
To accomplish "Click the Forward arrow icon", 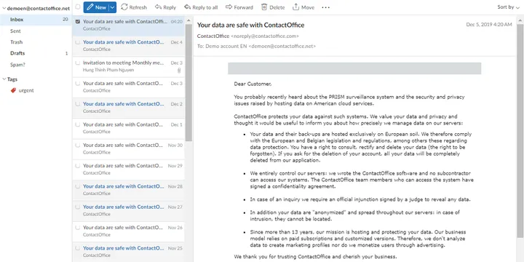I will 229,7.
